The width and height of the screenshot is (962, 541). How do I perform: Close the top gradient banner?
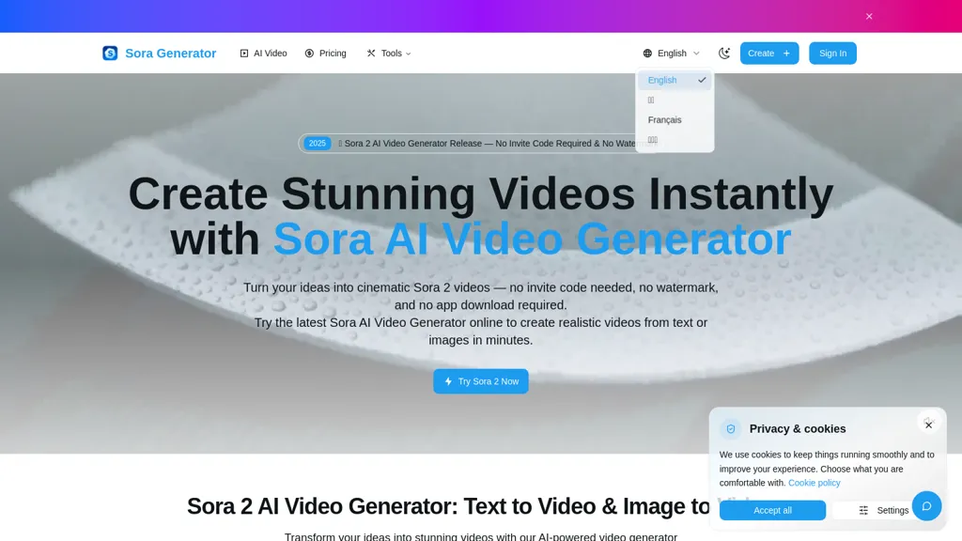pyautogui.click(x=869, y=17)
